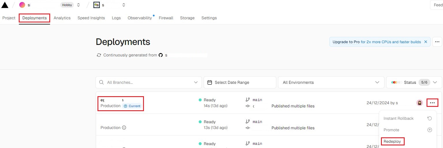Close the Upgrade to Pro banner
The width and height of the screenshot is (443, 148).
[425, 42]
